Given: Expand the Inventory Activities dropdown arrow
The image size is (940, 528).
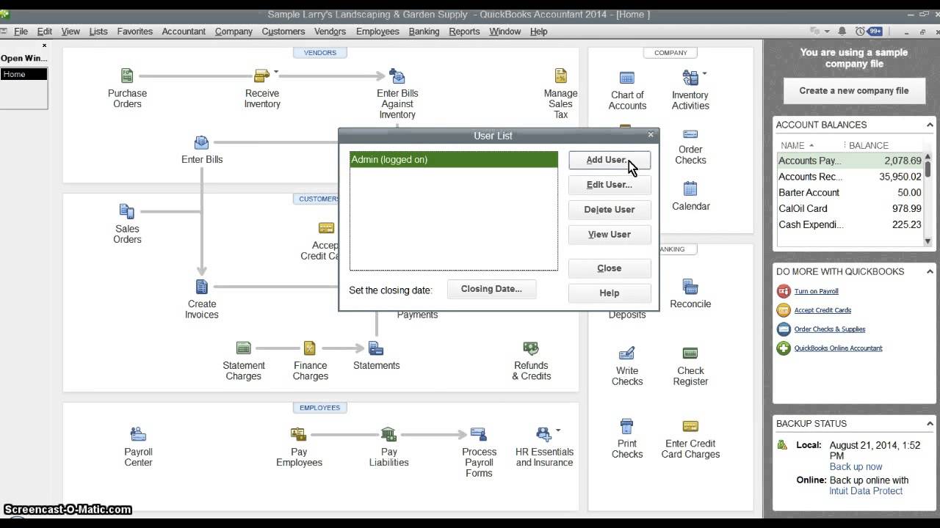Looking at the screenshot, I should pos(704,73).
